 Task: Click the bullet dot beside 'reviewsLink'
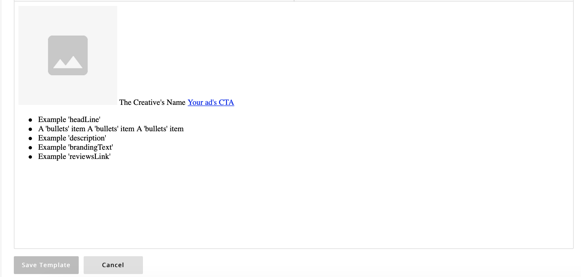click(30, 157)
